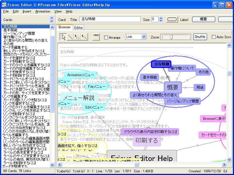The image size is (234, 175).
Task: Click the 概要 label button
Action: (x=204, y=19)
